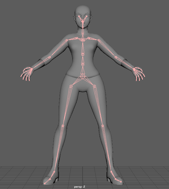Pick the elbow joint on screen-left arm
This screenshot has height=189, width=169.
tap(49, 57)
